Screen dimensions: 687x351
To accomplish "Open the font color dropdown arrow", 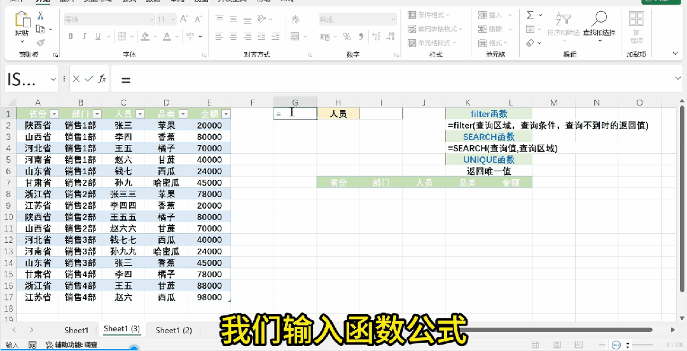I will [177, 36].
